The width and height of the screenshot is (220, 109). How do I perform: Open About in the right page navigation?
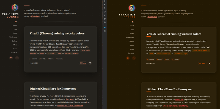pos(132,26)
